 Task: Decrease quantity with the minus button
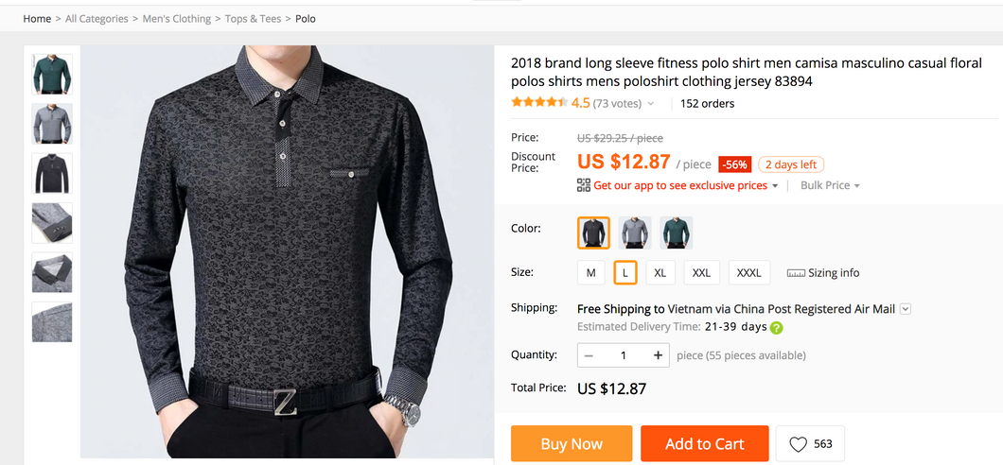pyautogui.click(x=589, y=355)
